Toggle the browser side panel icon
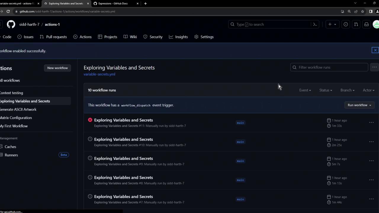Viewport: 379px width, 213px height. (371, 11)
